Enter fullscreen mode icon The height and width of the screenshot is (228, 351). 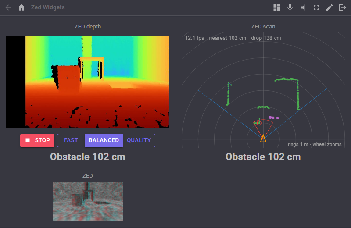[316, 7]
